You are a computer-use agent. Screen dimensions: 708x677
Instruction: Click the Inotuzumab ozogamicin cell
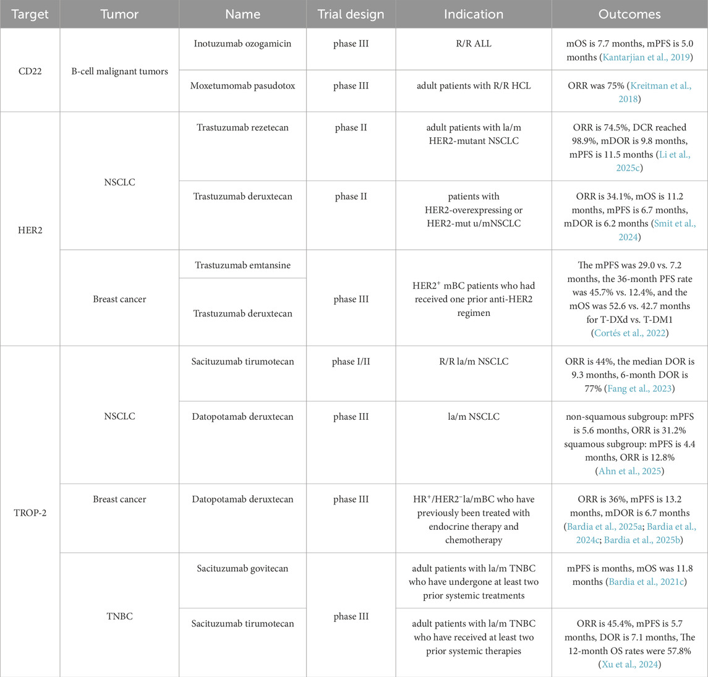242,44
